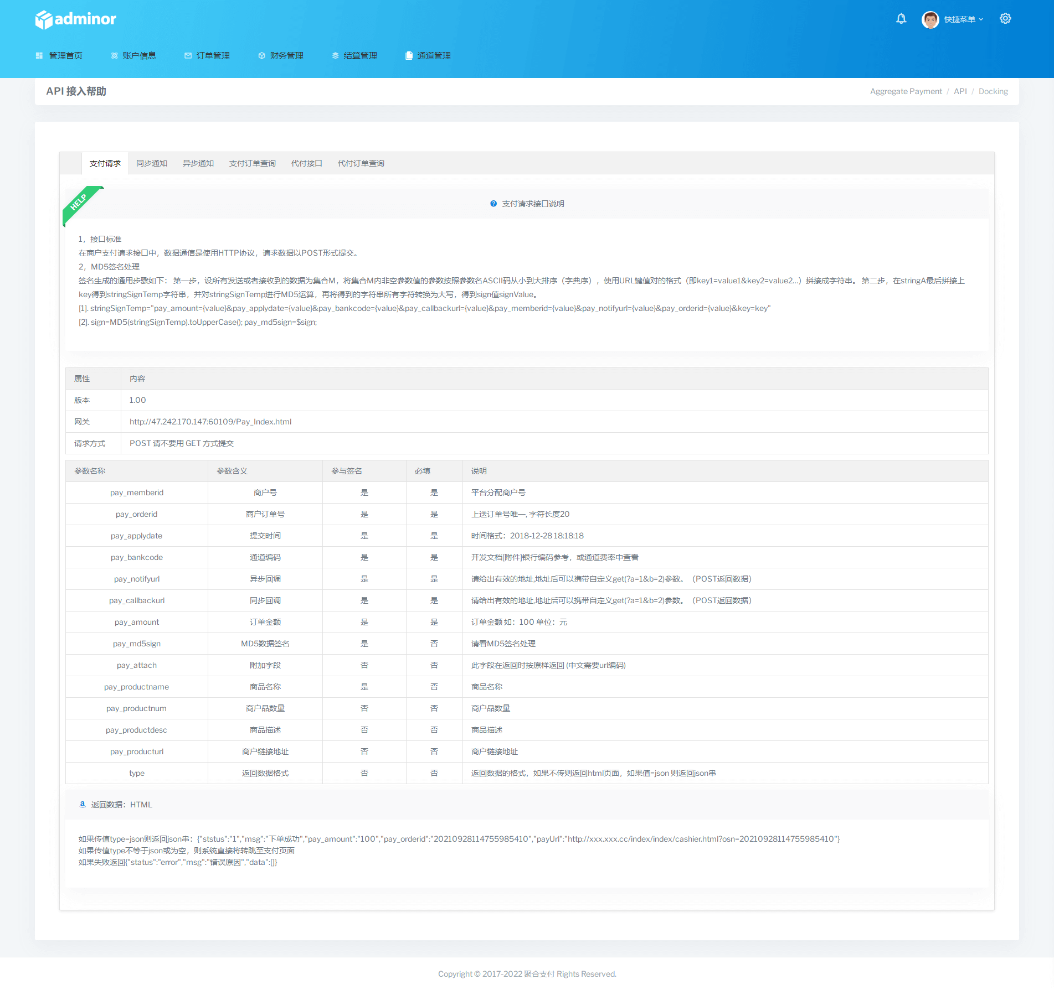Click the blue question mark help icon
The width and height of the screenshot is (1054, 990).
[493, 204]
